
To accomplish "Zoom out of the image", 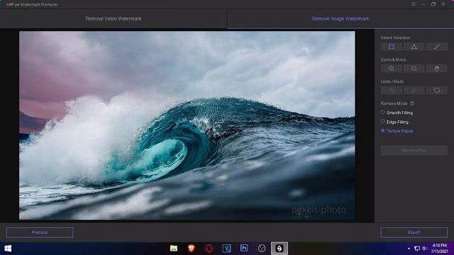I will coord(414,69).
